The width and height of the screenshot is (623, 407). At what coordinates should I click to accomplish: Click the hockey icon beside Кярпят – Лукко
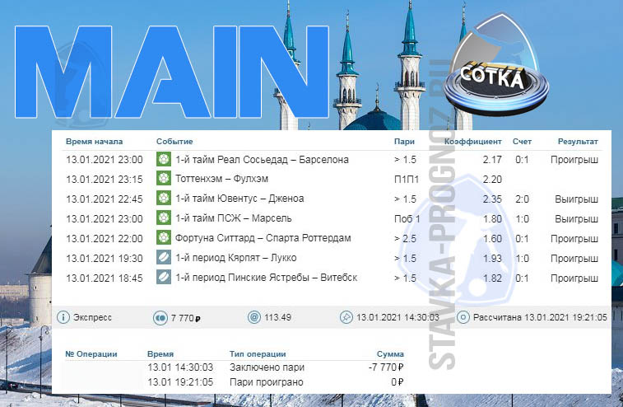(164, 257)
